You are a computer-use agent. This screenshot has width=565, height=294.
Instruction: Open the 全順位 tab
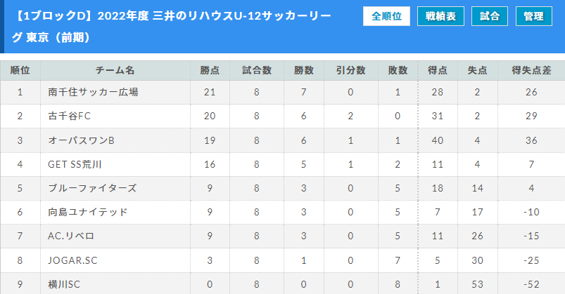point(386,16)
